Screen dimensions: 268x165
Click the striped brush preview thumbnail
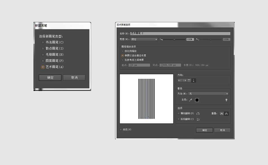(146, 99)
